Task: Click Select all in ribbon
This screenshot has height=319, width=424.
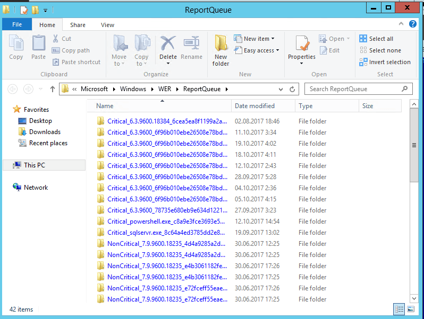Action: coord(376,39)
